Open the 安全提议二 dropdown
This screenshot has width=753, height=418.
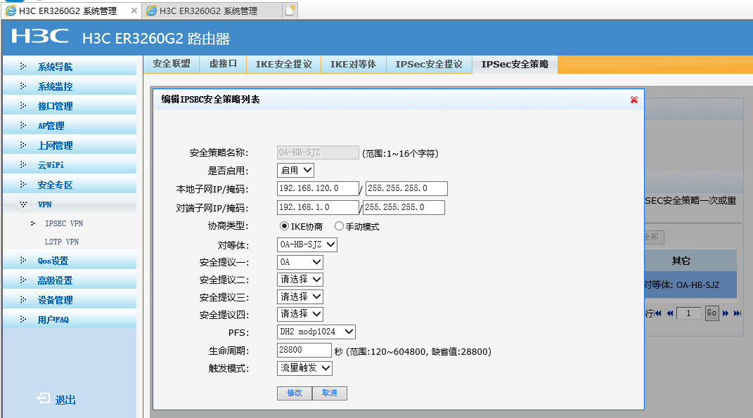pyautogui.click(x=300, y=280)
